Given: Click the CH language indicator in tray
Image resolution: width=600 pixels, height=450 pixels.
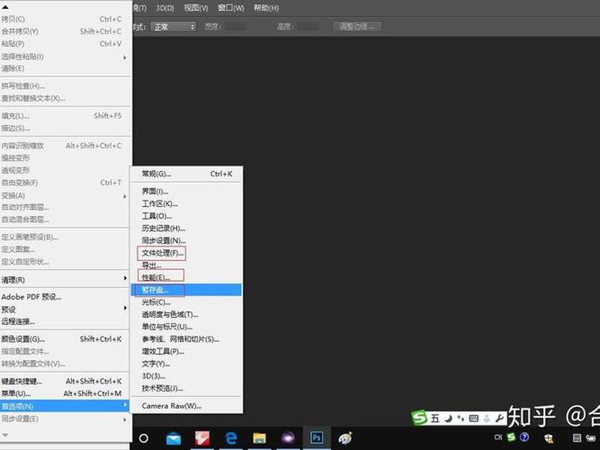Looking at the screenshot, I should [x=498, y=437].
